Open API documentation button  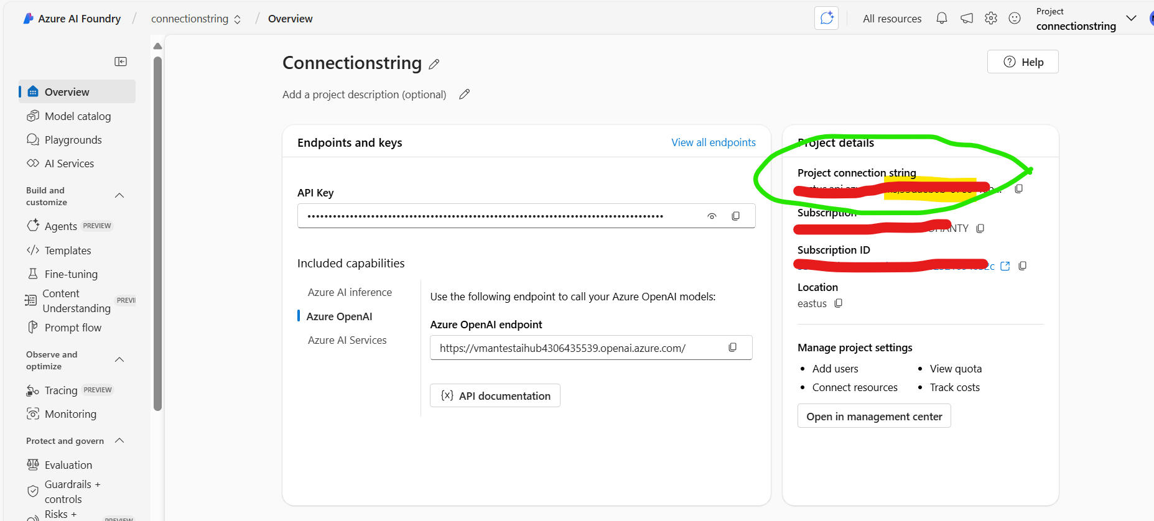(x=495, y=395)
